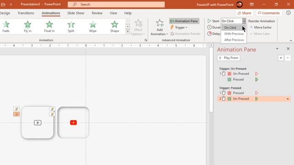Click the scroll up arrow of slide scrollbar

click(x=211, y=45)
